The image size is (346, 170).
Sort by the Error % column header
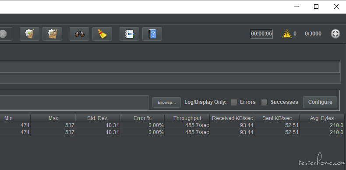pyautogui.click(x=142, y=118)
